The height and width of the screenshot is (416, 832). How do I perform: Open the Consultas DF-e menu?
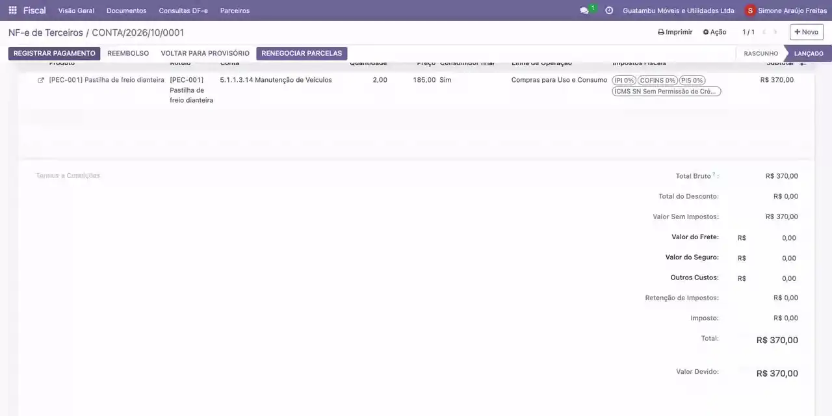point(183,10)
